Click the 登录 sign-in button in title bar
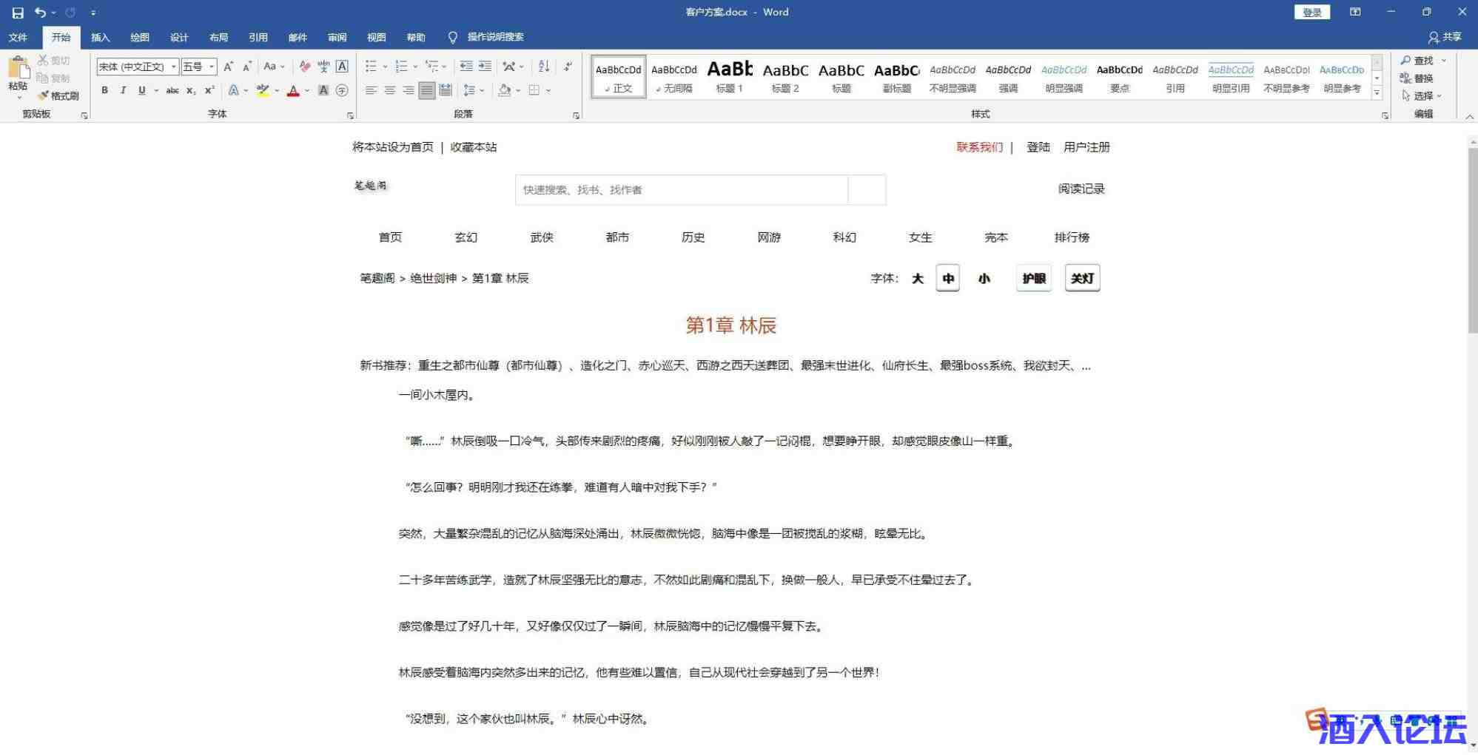Viewport: 1478px width, 755px height. [x=1311, y=13]
